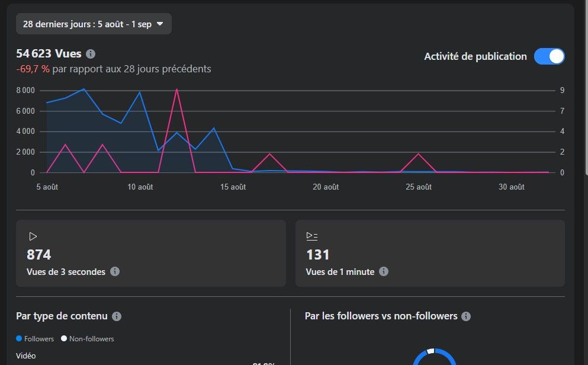Disable the Activité de publication toggle

tap(550, 56)
